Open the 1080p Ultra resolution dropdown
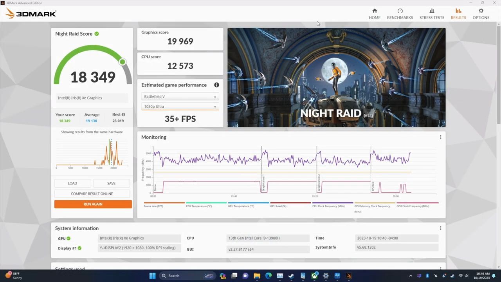Screen dimensions: 501x282 [180, 107]
